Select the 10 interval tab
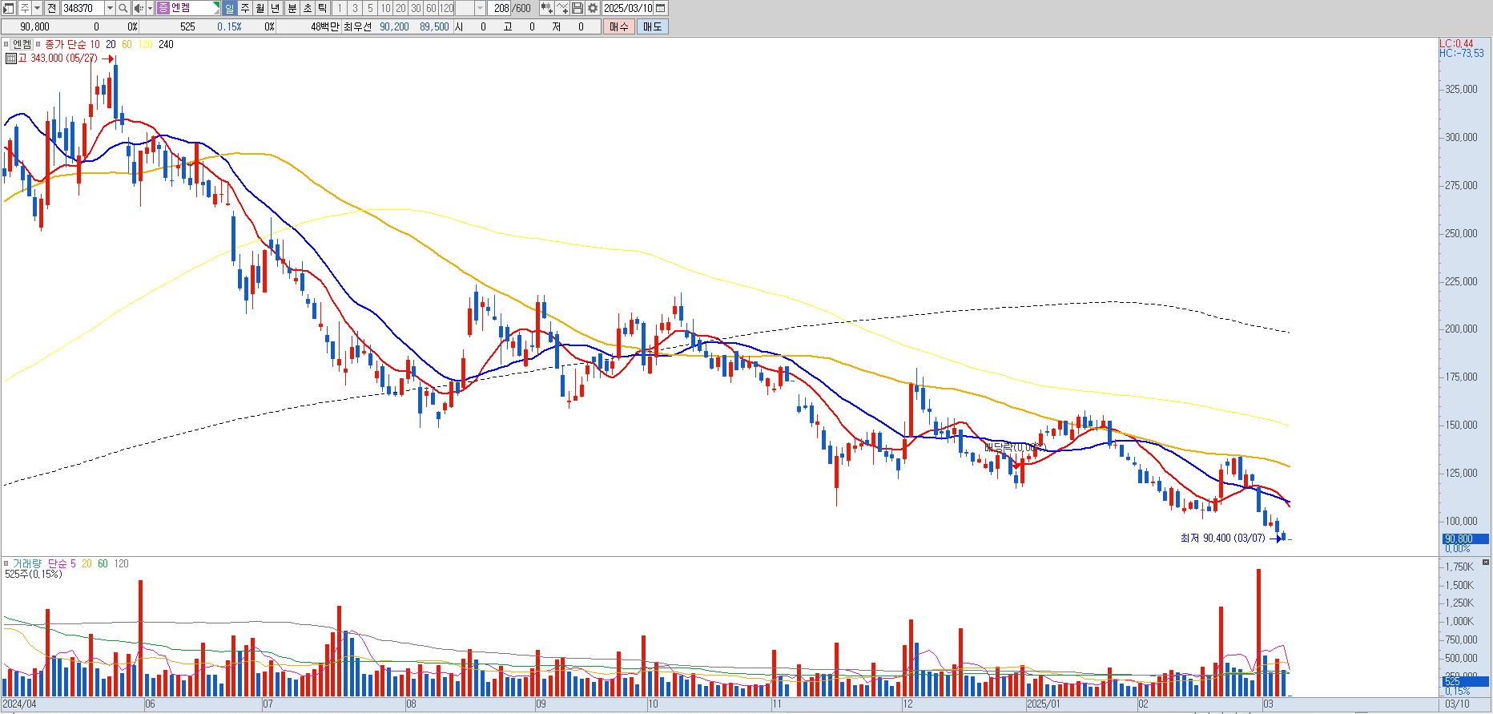1493x714 pixels. pos(385,8)
